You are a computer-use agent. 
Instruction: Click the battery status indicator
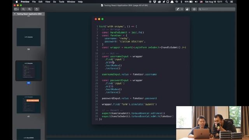click(189, 2)
